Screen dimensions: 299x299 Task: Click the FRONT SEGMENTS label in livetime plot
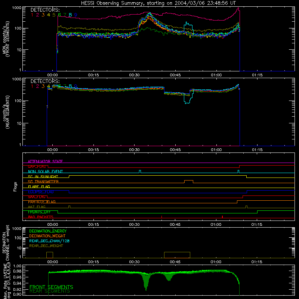[51, 287]
